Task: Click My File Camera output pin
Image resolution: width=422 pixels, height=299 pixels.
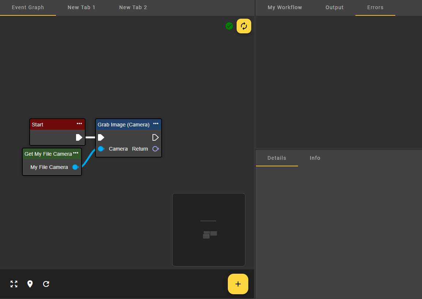Action: pyautogui.click(x=75, y=167)
